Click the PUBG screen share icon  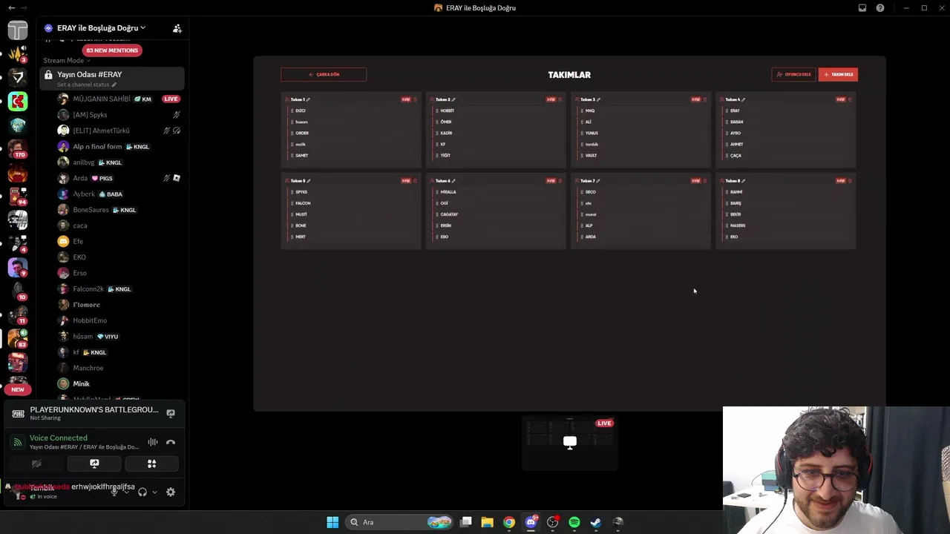click(x=171, y=413)
